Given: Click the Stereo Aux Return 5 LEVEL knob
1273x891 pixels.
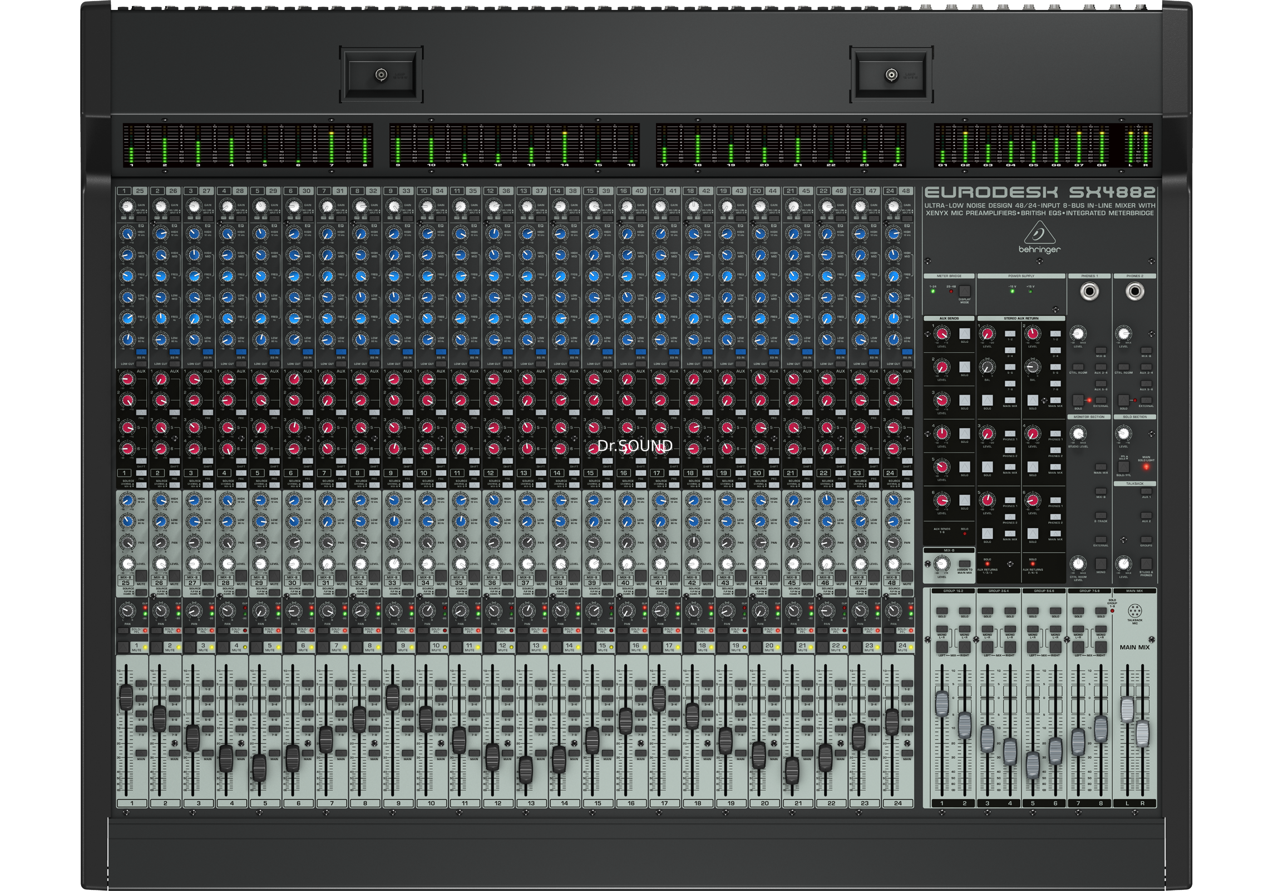Looking at the screenshot, I should point(987,500).
